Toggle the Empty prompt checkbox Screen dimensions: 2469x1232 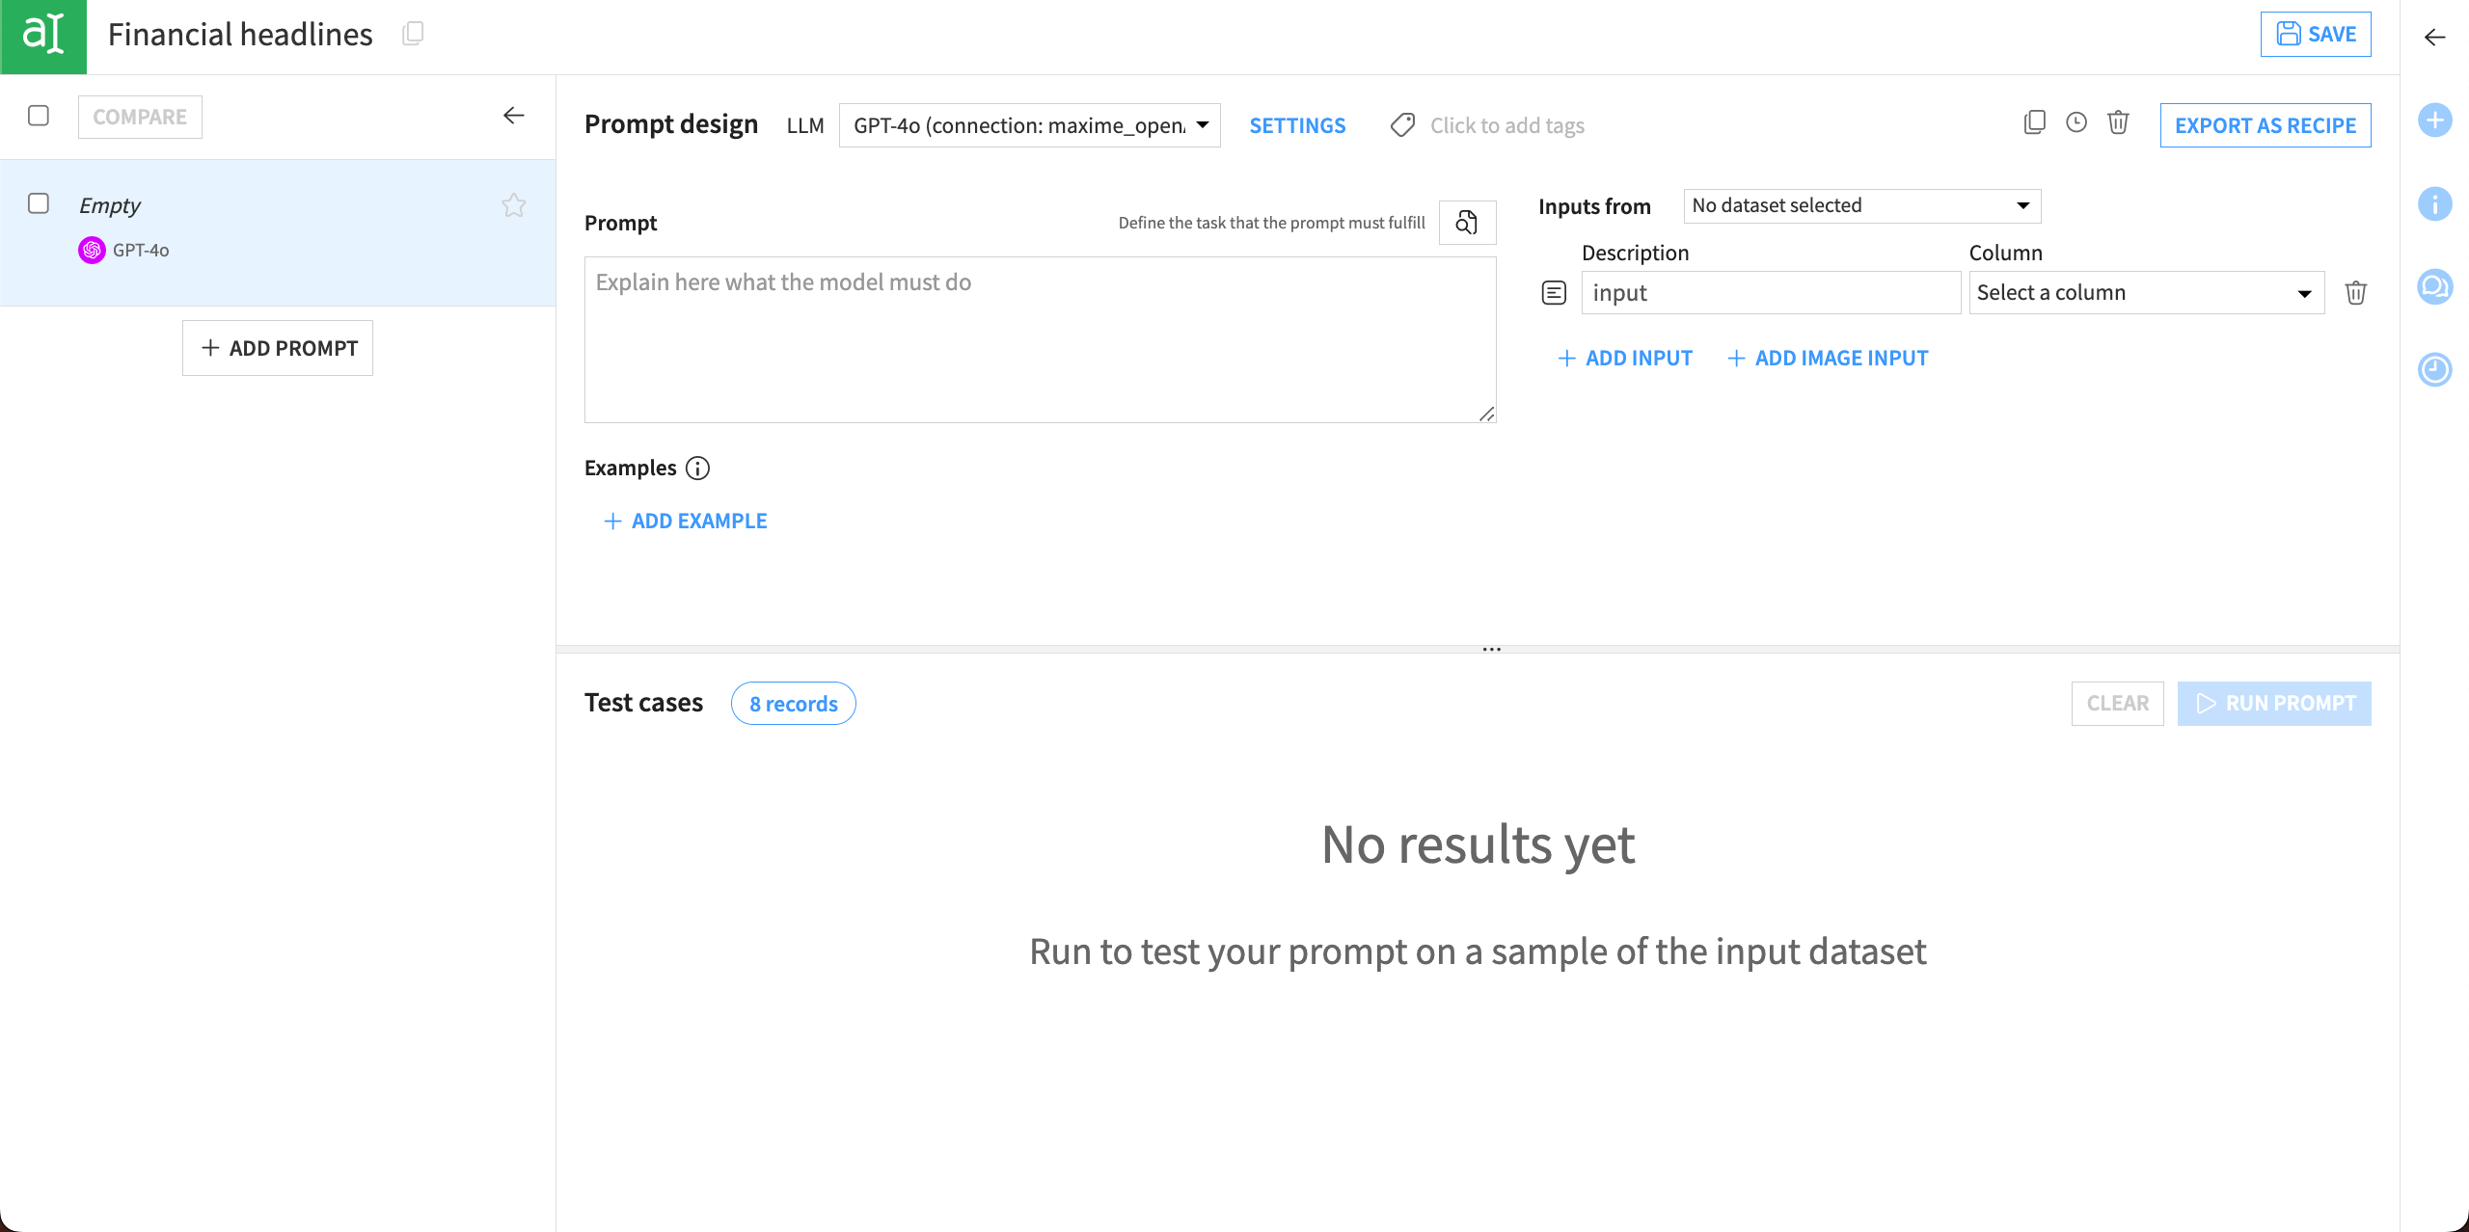40,203
